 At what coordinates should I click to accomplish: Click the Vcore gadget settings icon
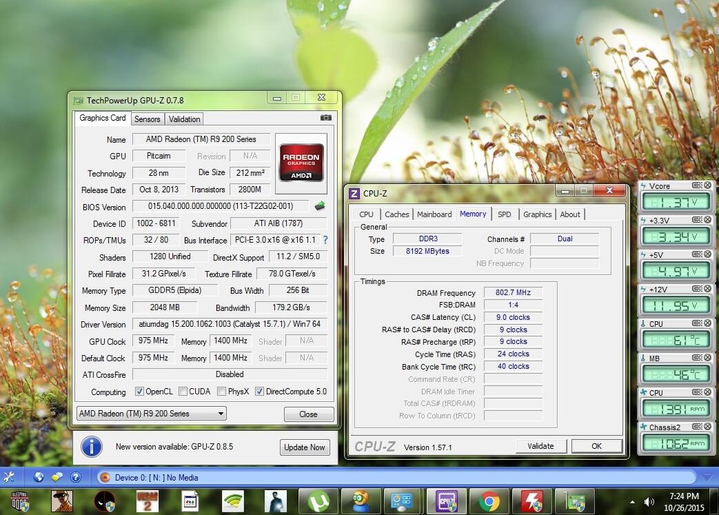[x=697, y=185]
